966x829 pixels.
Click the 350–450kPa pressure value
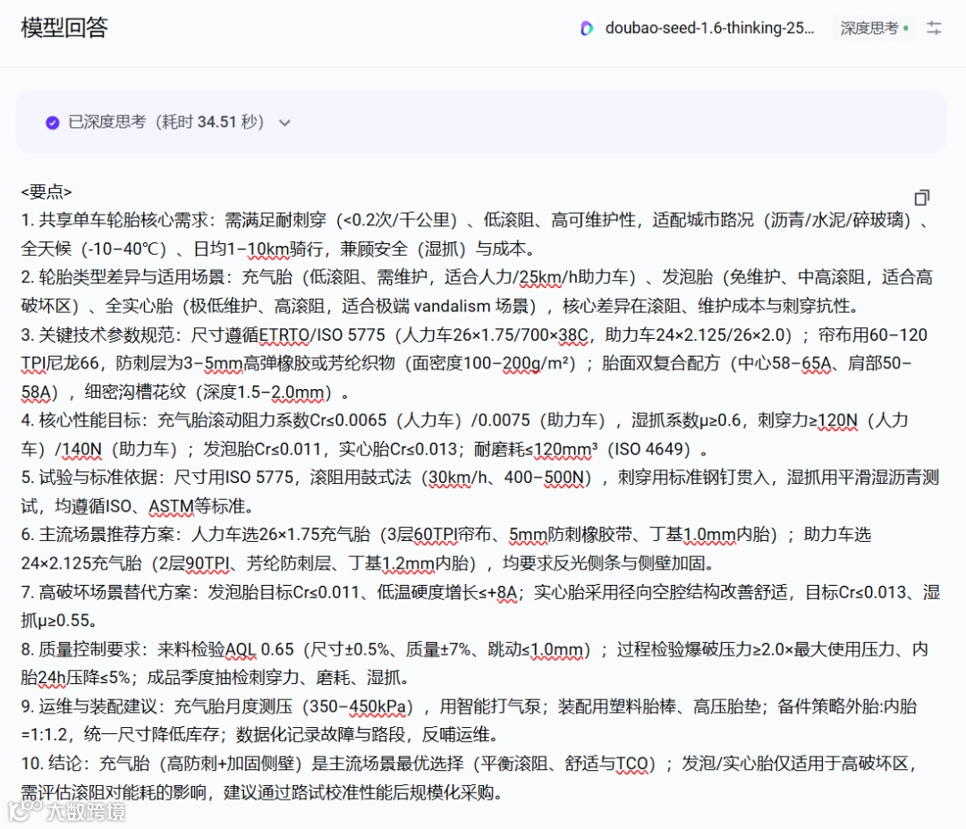tap(358, 707)
